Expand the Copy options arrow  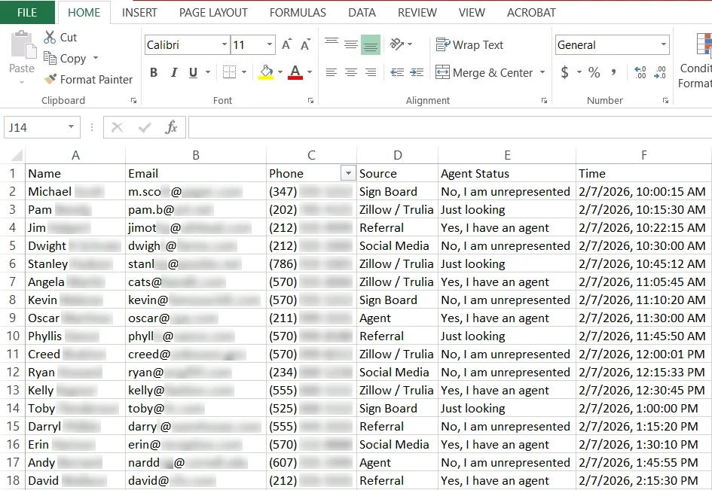click(x=96, y=58)
